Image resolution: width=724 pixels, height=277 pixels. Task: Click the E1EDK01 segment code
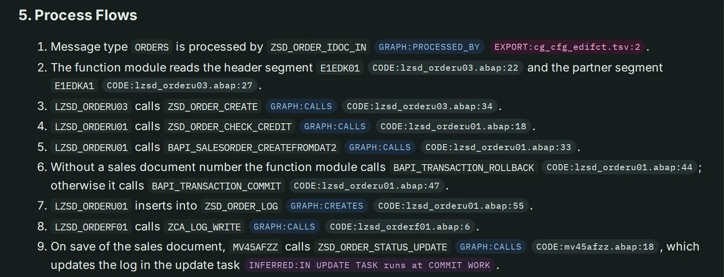point(340,68)
